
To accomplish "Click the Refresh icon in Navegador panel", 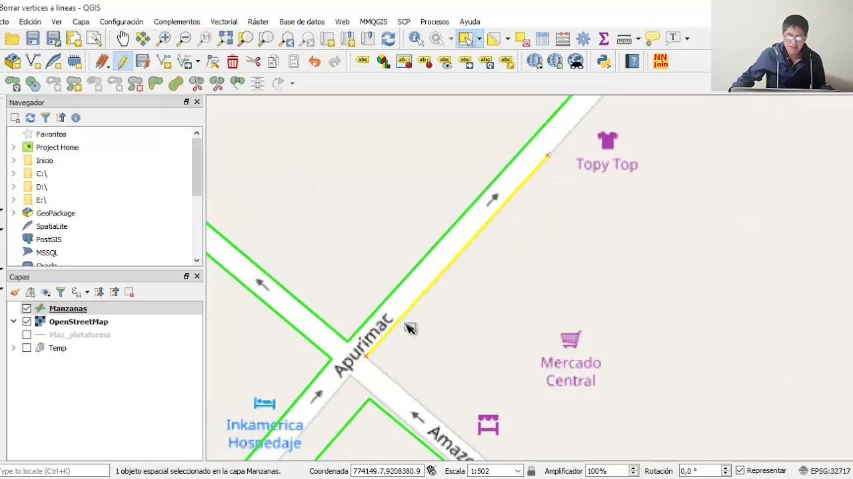I will pyautogui.click(x=30, y=118).
